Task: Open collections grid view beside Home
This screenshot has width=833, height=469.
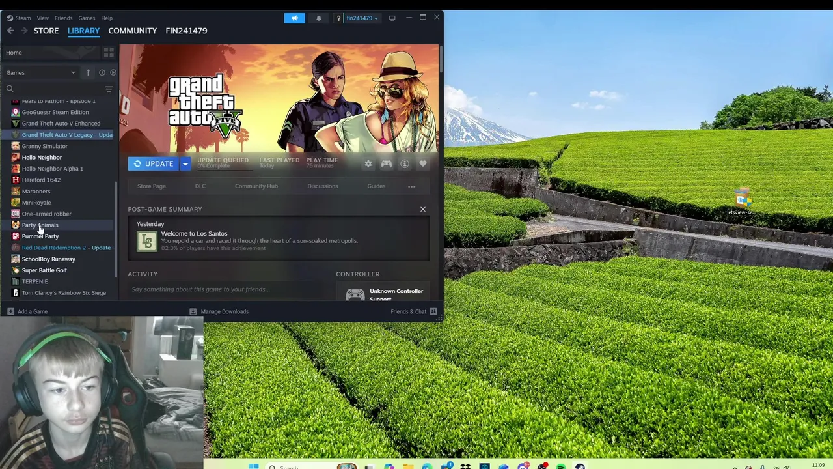Action: click(109, 53)
